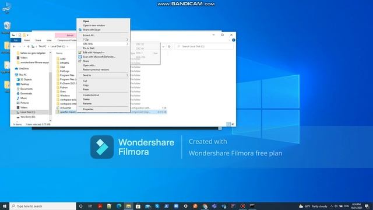
Task: Switch to the Home ribbon tab
Action: [x=27, y=40]
